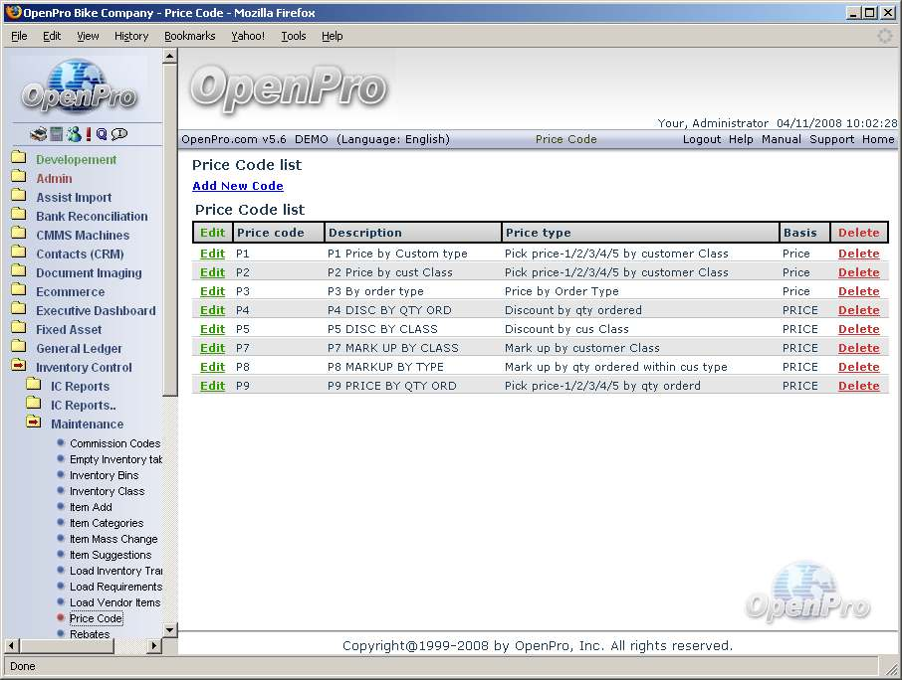The image size is (902, 680).
Task: Click the messenger people icon
Action: pyautogui.click(x=74, y=134)
